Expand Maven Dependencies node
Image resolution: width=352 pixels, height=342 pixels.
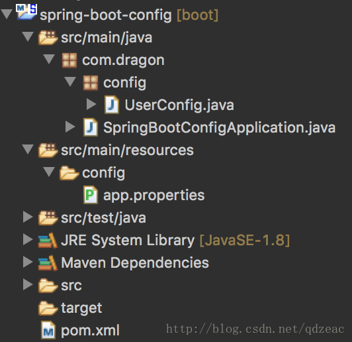(x=28, y=262)
